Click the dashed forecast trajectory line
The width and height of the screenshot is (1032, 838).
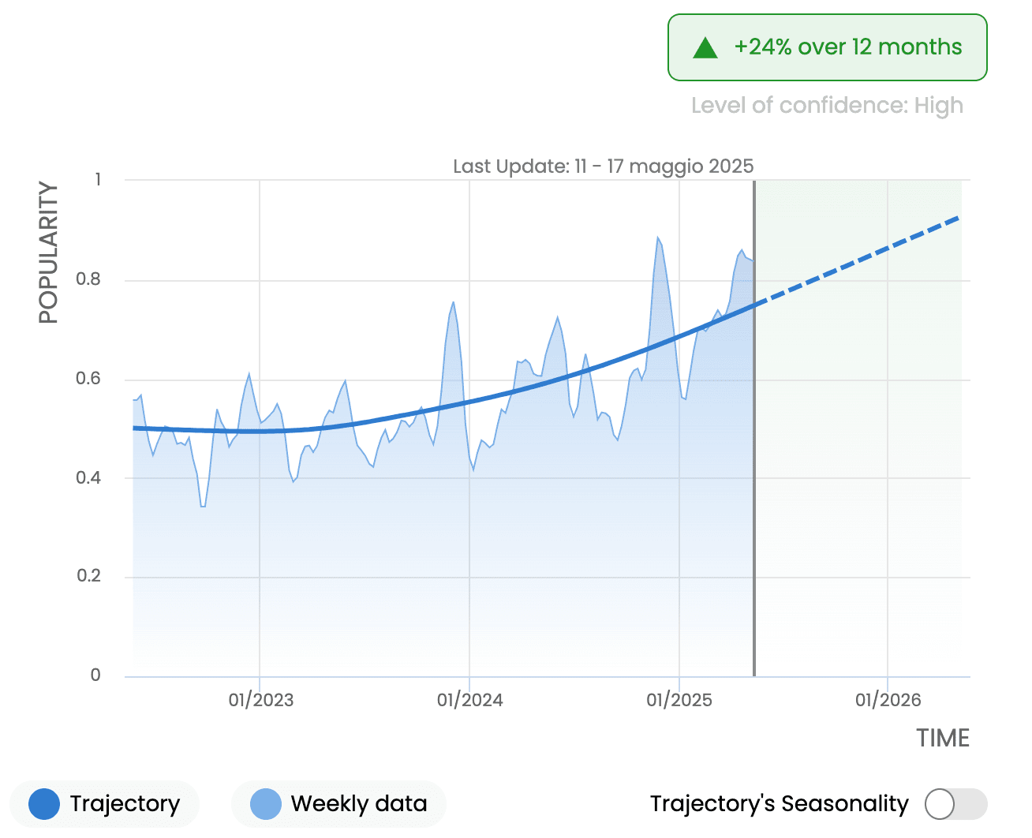click(860, 259)
